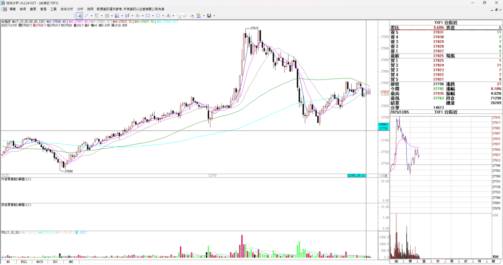Select the vertical parallel lines tool
Viewport: 503px width, 265px height.
(107, 16)
